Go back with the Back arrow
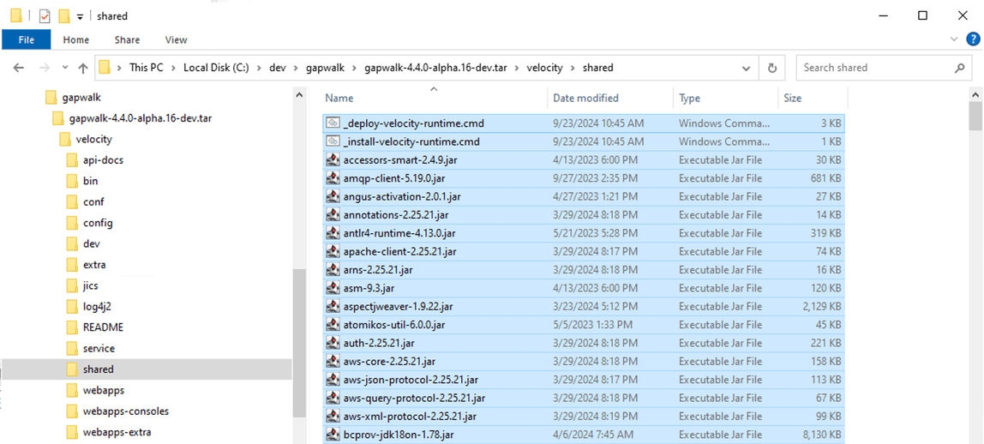Viewport: 984px width, 444px height. click(18, 68)
